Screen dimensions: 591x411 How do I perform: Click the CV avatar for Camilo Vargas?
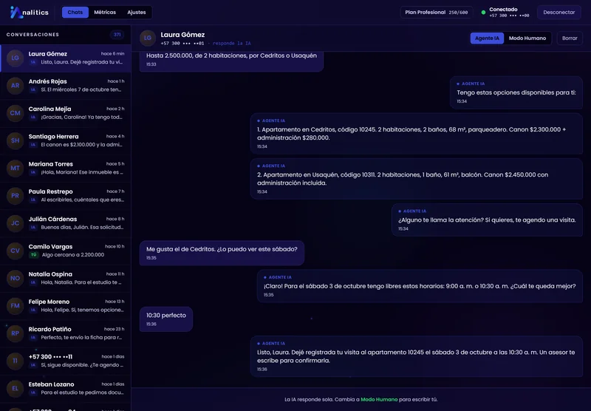(x=15, y=251)
